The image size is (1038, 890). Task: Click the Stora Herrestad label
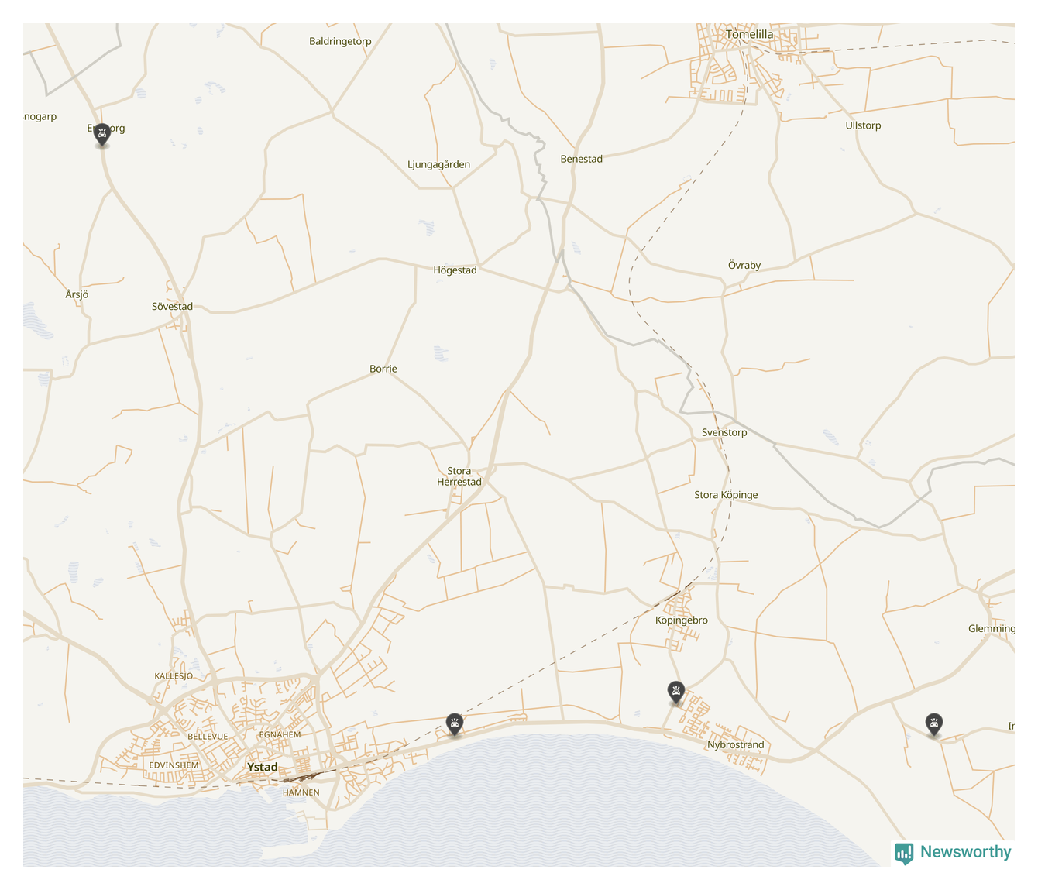pyautogui.click(x=459, y=476)
